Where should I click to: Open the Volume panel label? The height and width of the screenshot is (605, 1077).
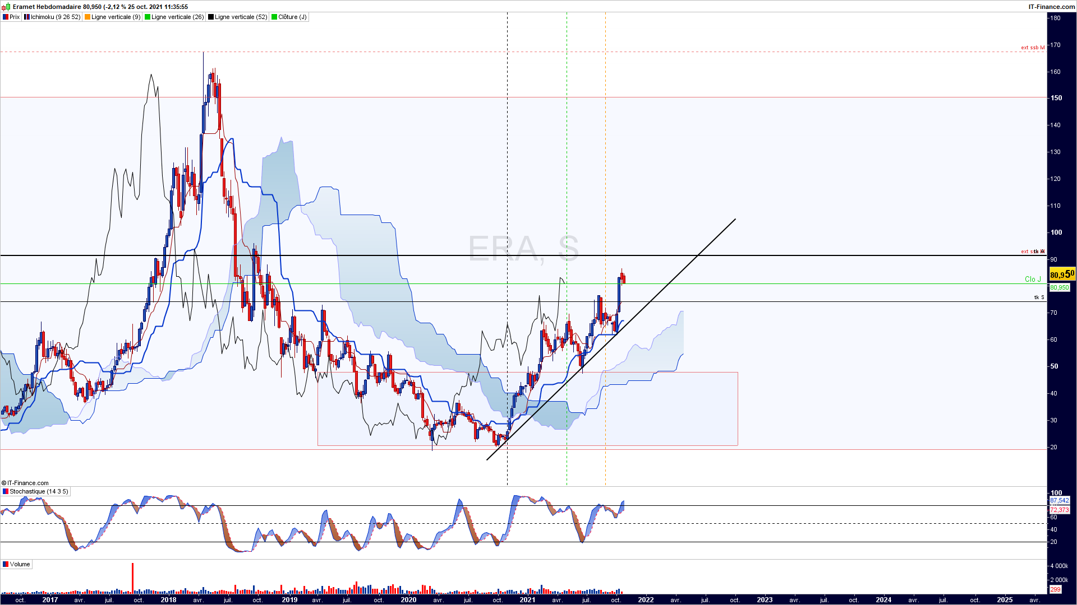coord(20,565)
